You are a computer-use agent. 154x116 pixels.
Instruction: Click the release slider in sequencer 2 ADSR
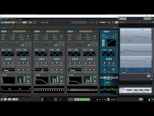click(x=57, y=79)
